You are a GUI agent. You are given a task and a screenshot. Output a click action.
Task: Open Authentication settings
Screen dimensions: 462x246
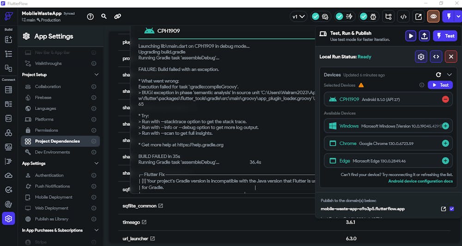[x=60, y=175]
